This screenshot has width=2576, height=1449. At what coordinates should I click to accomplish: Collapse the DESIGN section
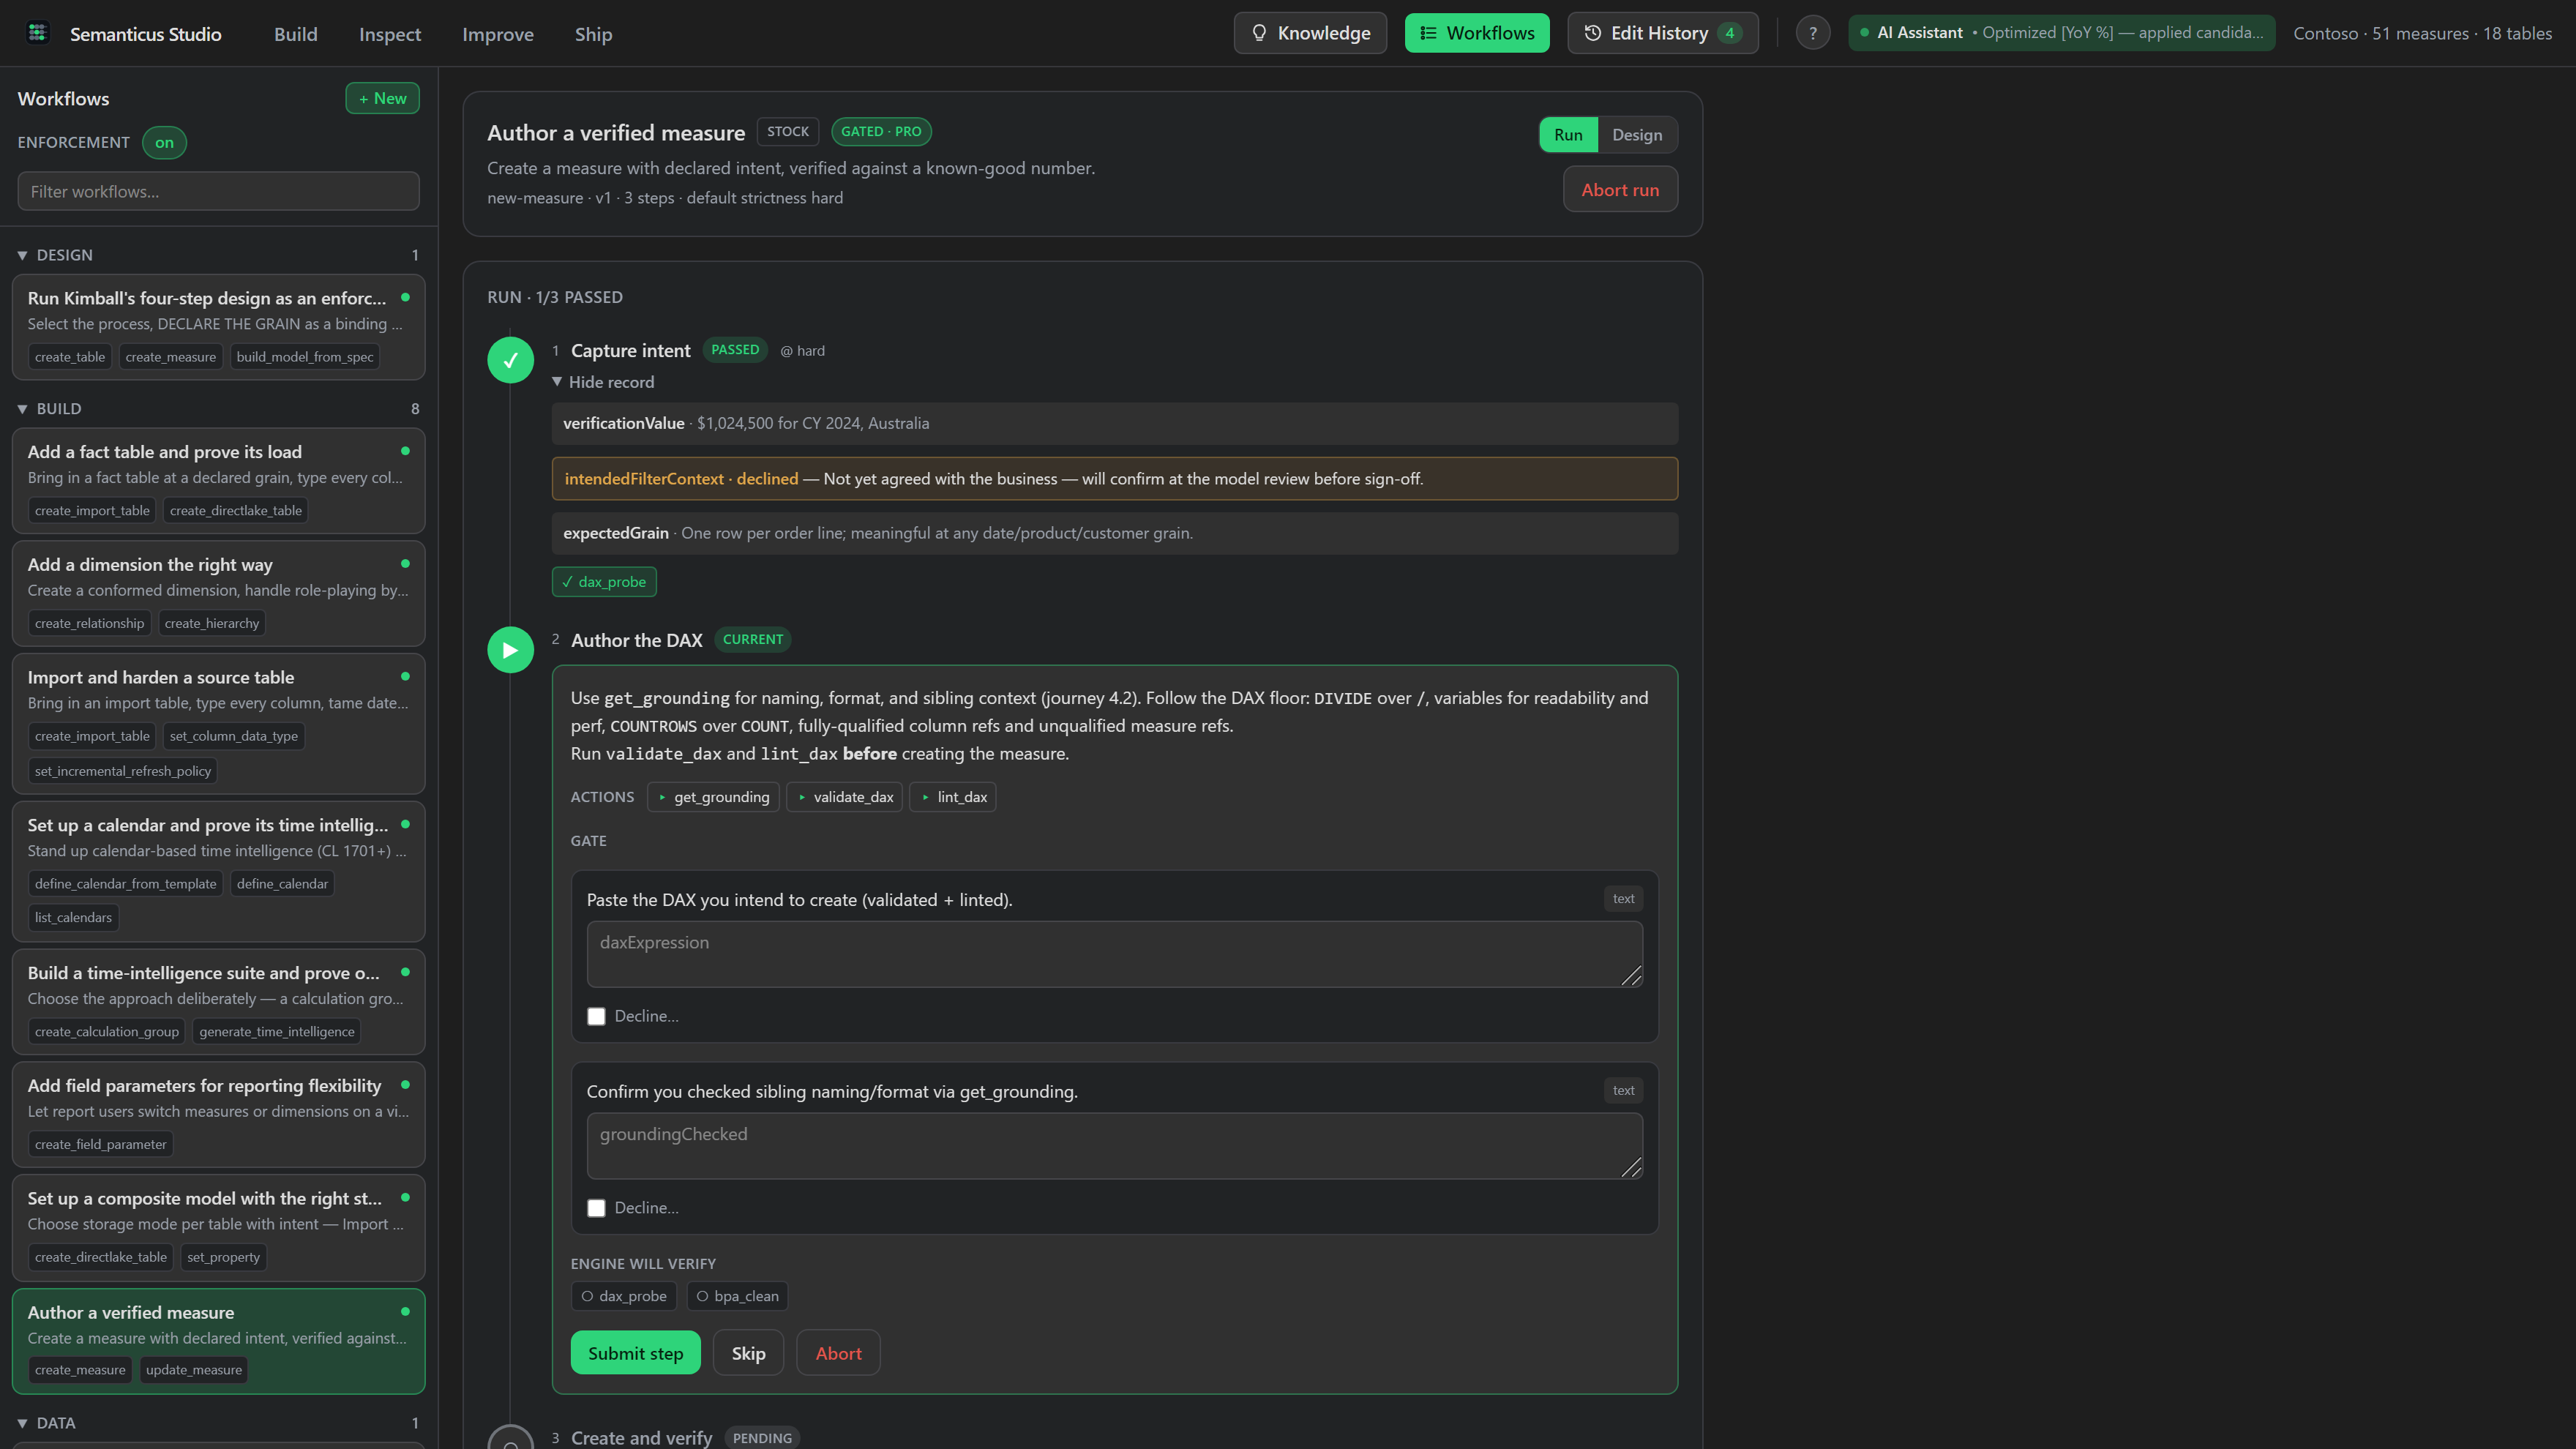[x=22, y=256]
